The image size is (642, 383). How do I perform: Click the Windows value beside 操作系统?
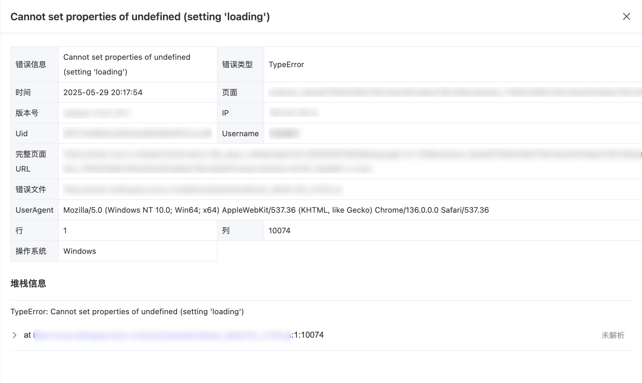pyautogui.click(x=80, y=251)
